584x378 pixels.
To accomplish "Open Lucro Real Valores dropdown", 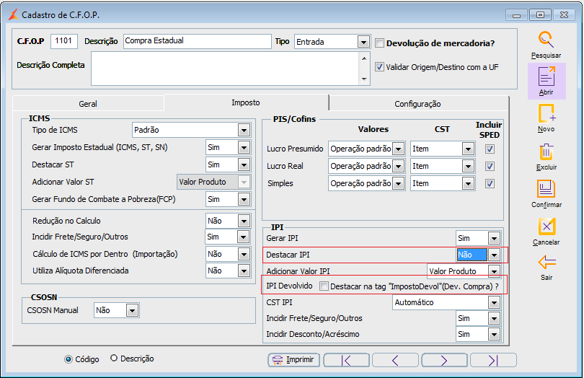I will (399, 166).
